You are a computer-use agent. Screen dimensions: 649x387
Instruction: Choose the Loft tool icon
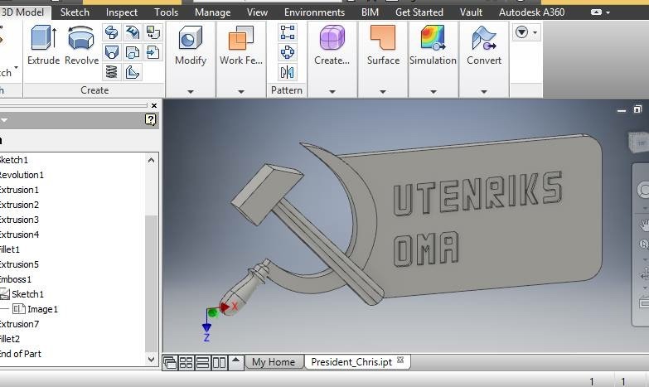(112, 52)
